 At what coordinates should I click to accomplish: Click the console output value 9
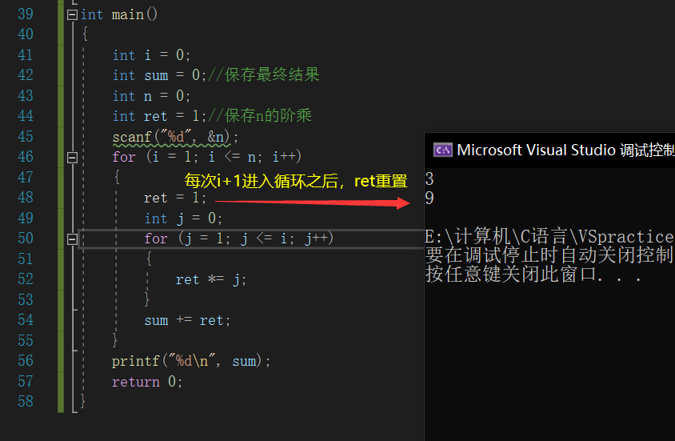click(429, 198)
